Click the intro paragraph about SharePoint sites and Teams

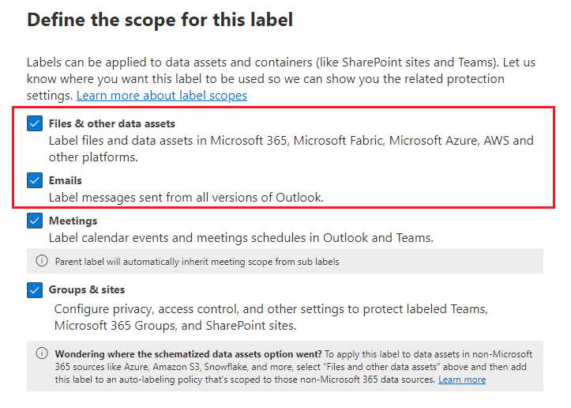281,79
